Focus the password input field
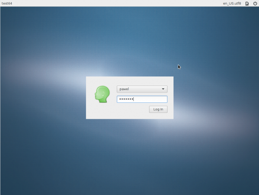The image size is (259, 195). pyautogui.click(x=142, y=99)
